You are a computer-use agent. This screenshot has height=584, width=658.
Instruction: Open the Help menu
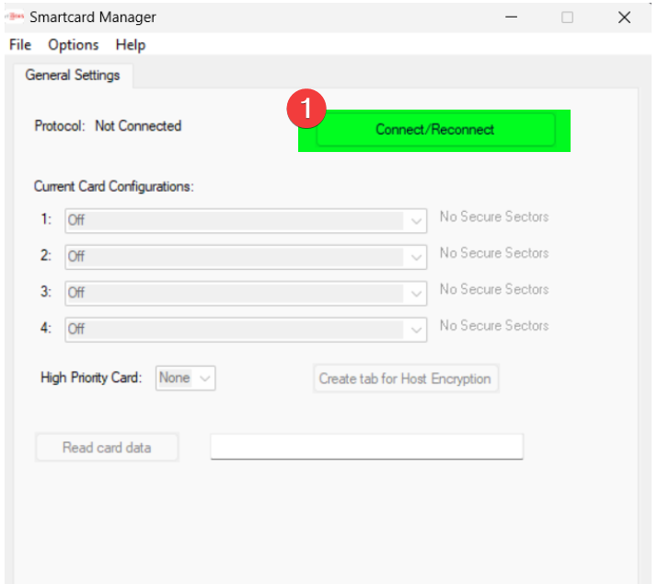click(131, 44)
